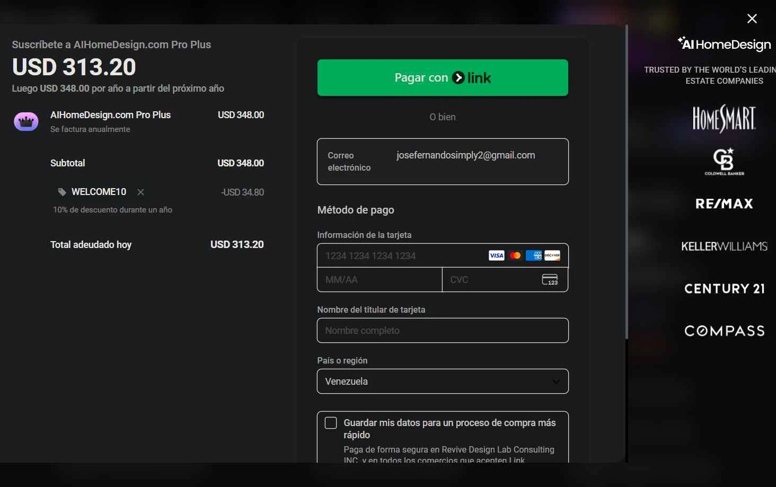Image resolution: width=776 pixels, height=487 pixels.
Task: Click the Se factura anualmente text
Action: pos(90,129)
